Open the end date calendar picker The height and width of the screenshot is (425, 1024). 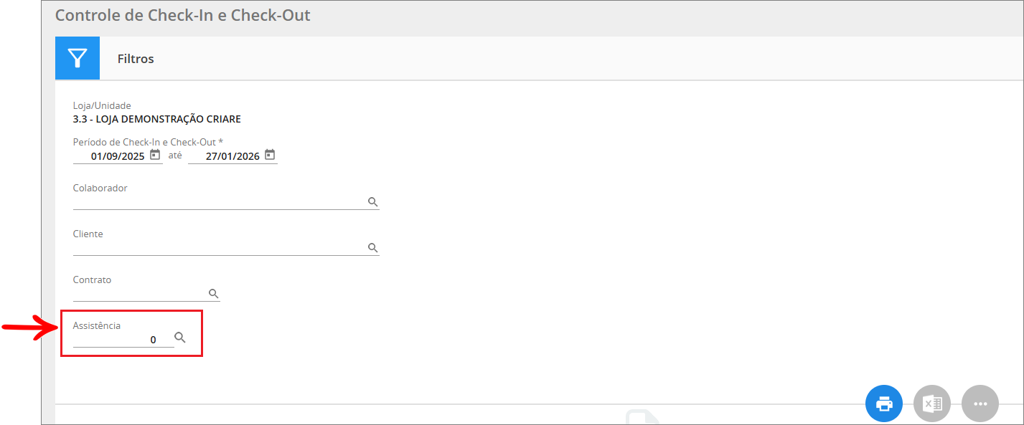coord(270,155)
